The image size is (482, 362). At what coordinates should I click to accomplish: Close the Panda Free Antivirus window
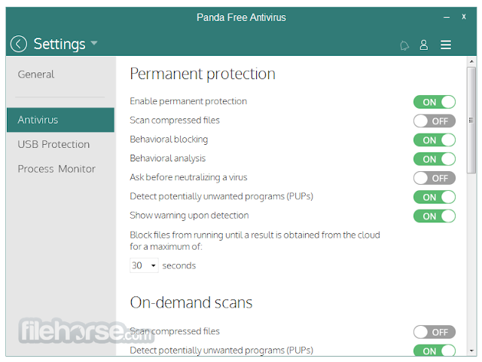click(464, 17)
